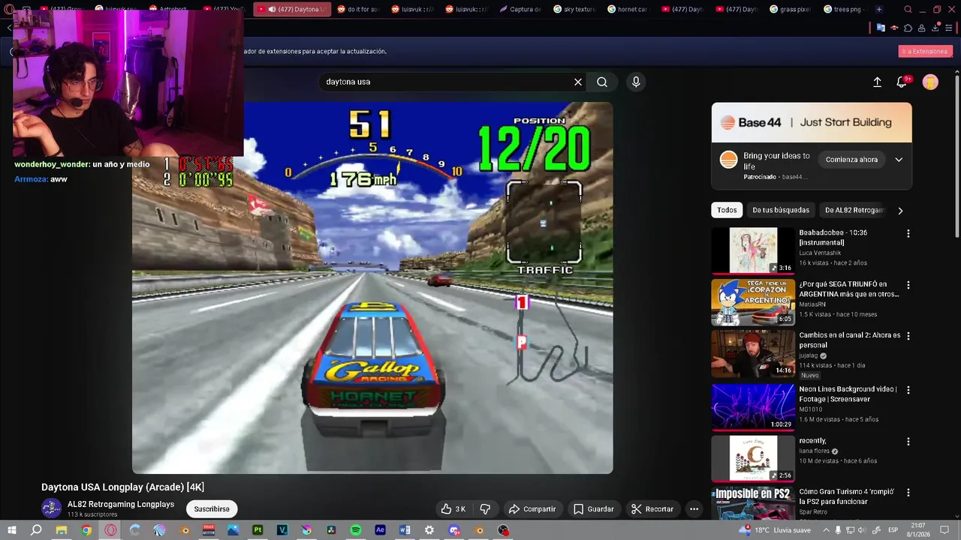Image resolution: width=961 pixels, height=540 pixels.
Task: Click 'Ir a Extensiones' button
Action: coord(925,52)
